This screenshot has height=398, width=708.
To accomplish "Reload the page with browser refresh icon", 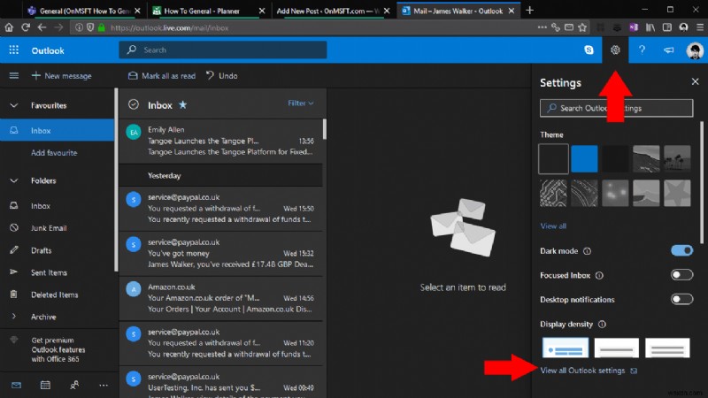I will [26, 27].
